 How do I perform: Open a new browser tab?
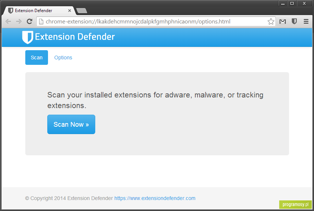point(81,11)
